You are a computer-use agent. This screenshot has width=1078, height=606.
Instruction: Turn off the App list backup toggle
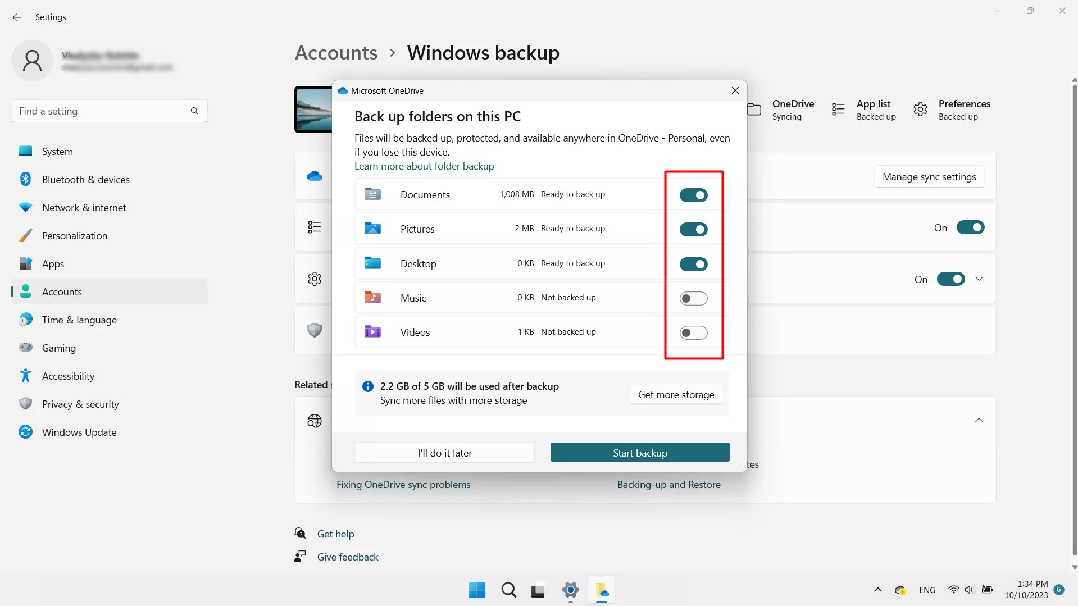(970, 227)
